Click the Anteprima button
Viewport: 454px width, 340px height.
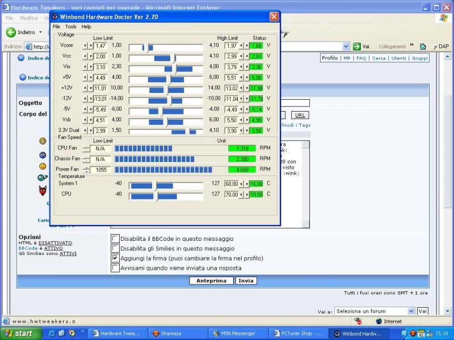pyautogui.click(x=211, y=280)
